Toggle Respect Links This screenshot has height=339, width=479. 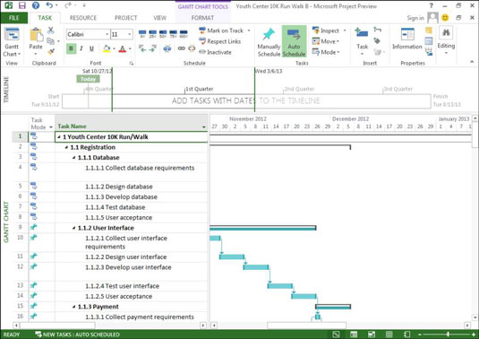tap(219, 41)
